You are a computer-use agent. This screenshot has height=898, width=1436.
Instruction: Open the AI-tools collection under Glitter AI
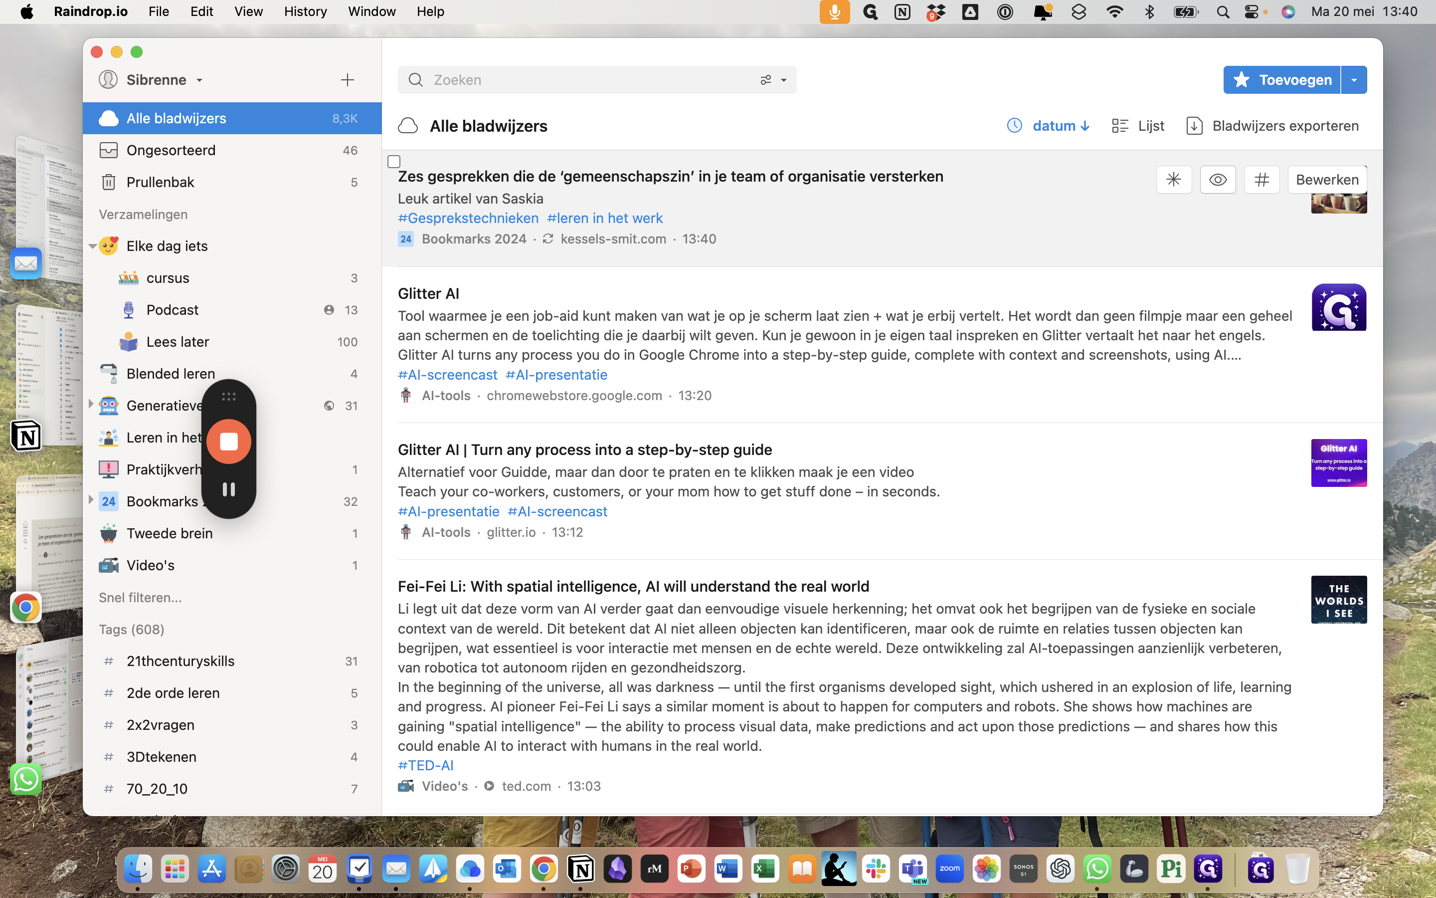pyautogui.click(x=446, y=396)
